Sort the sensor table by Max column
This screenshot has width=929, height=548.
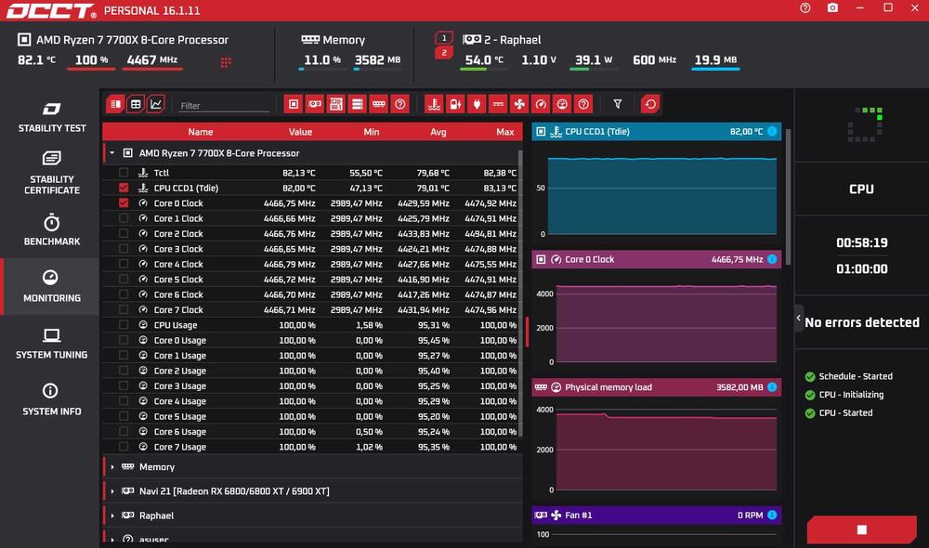click(504, 132)
